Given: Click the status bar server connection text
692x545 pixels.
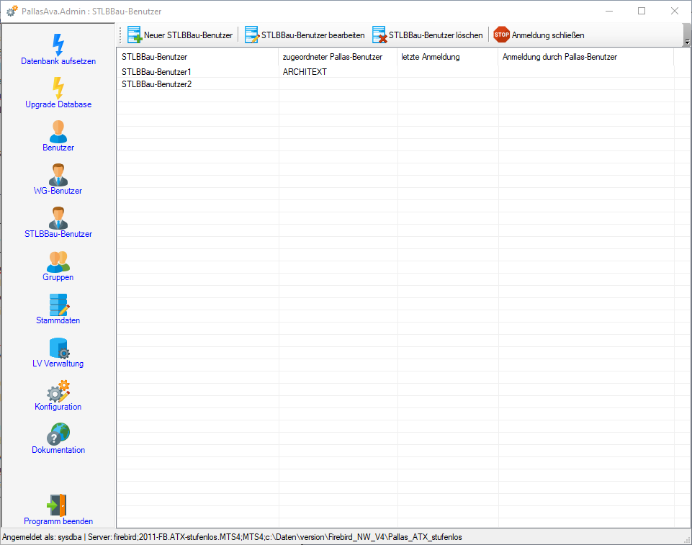Looking at the screenshot, I should (x=275, y=537).
